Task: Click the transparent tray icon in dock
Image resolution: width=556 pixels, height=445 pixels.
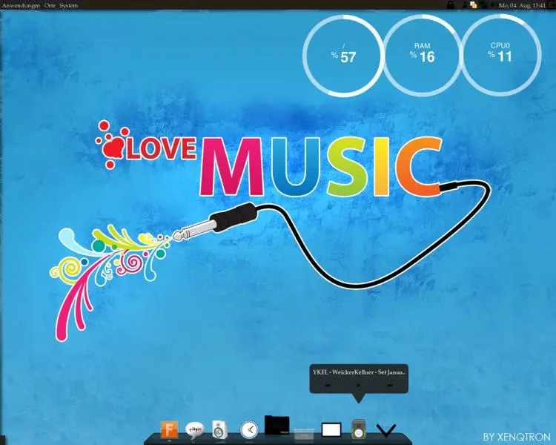Action: pyautogui.click(x=304, y=430)
